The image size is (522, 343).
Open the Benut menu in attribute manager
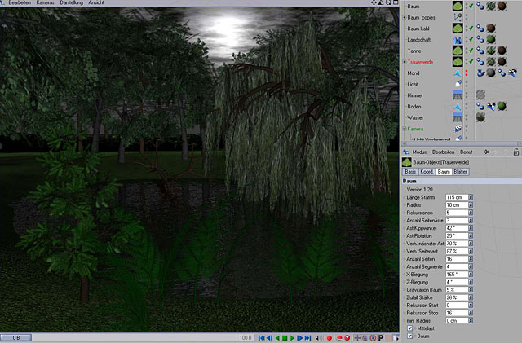(466, 152)
